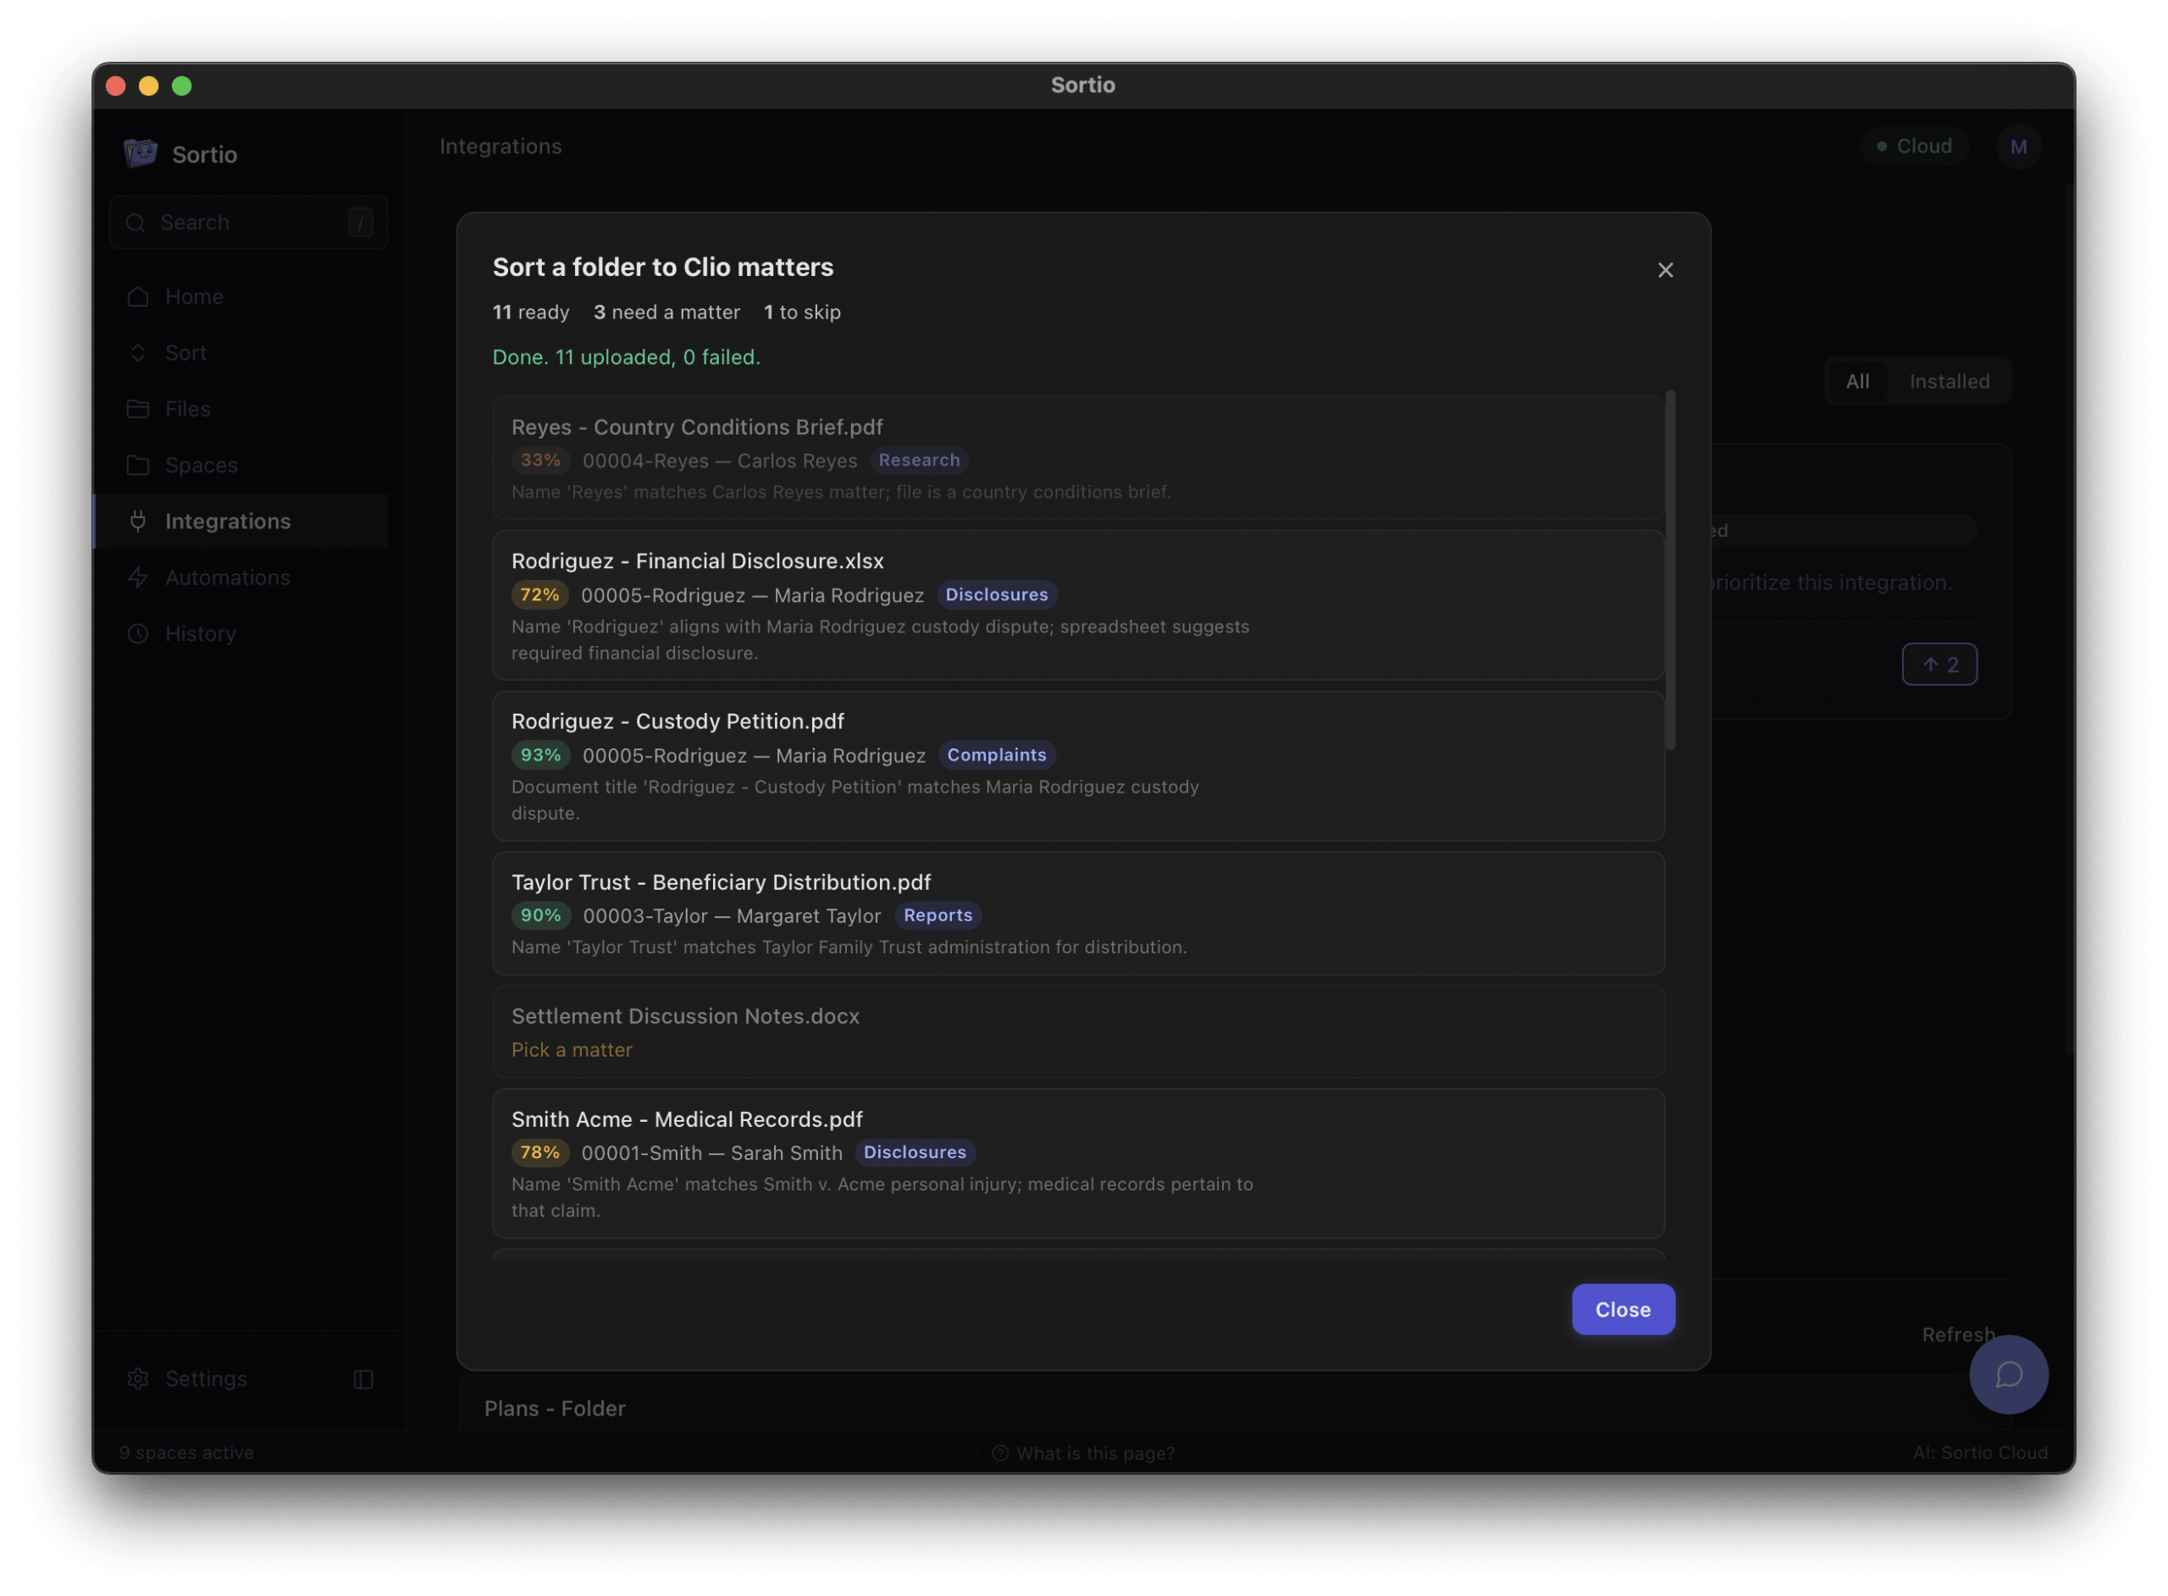The height and width of the screenshot is (1596, 2168).
Task: Click Pick a matter for Settlement Discussion Notes
Action: click(572, 1049)
